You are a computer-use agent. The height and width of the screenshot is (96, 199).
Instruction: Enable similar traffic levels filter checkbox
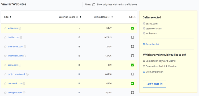[x=94, y=5]
